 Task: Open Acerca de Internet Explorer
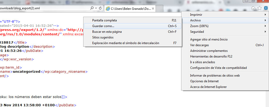point(208,87)
